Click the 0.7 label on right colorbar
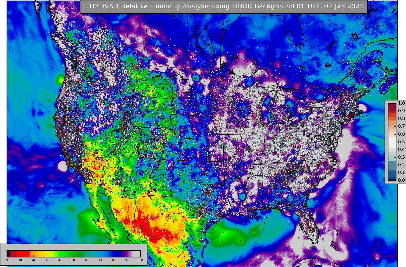Image resolution: width=406 pixels, height=267 pixels. pos(401,126)
